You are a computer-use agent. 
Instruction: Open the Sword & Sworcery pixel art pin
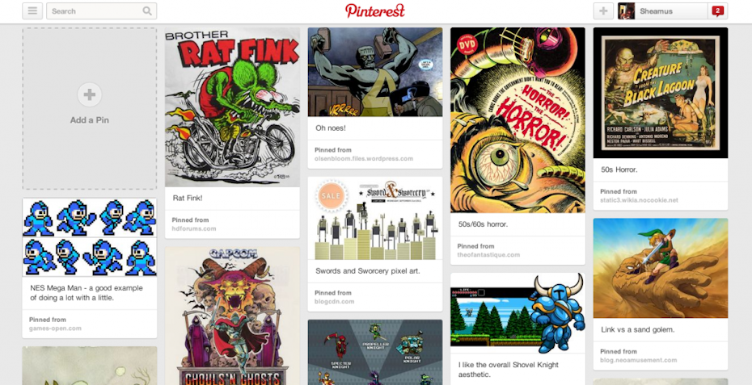tap(375, 219)
